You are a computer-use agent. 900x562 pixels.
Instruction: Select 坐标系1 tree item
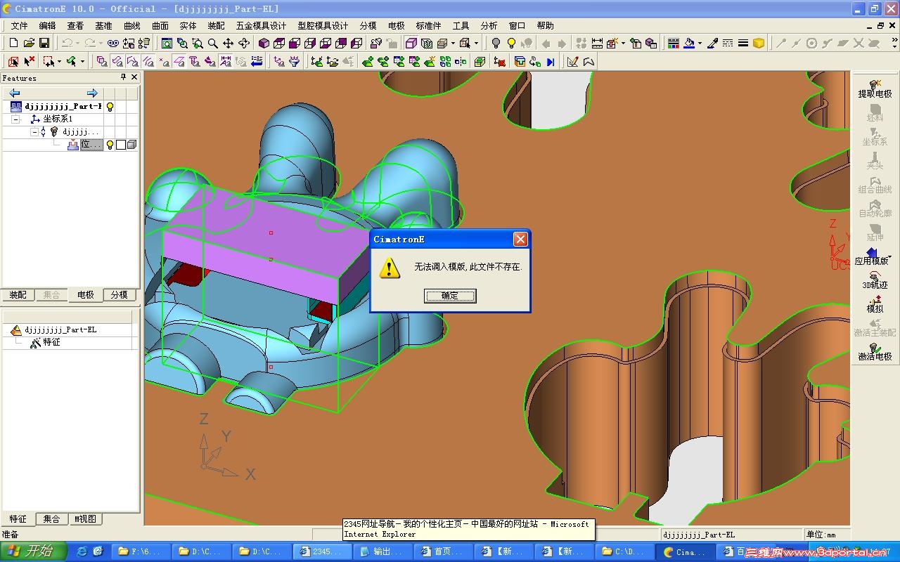tap(58, 119)
